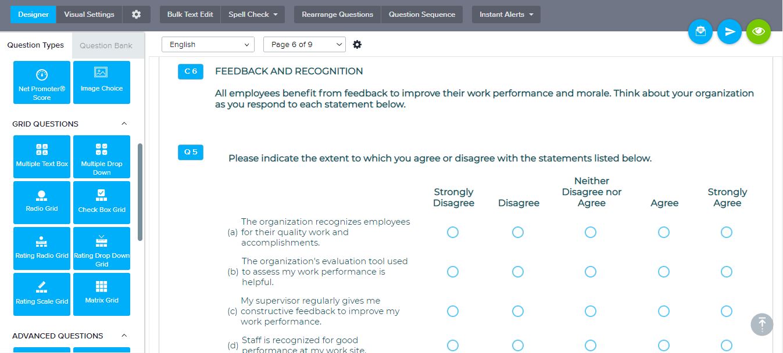
Task: Insert a Multiple Text Box grid
Action: [42, 156]
